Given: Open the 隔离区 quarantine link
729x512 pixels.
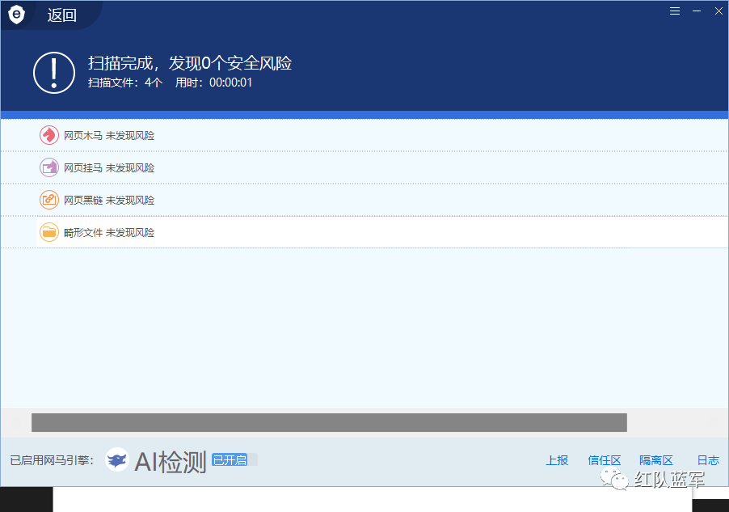Looking at the screenshot, I should [656, 460].
